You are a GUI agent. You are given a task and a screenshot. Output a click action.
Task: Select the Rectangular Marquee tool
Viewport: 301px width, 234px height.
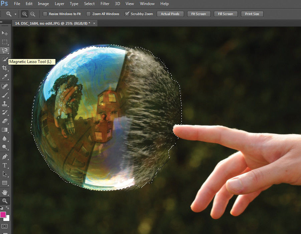5,42
